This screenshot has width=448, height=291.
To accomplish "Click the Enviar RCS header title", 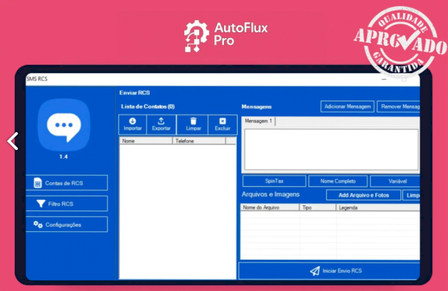I will [x=134, y=93].
